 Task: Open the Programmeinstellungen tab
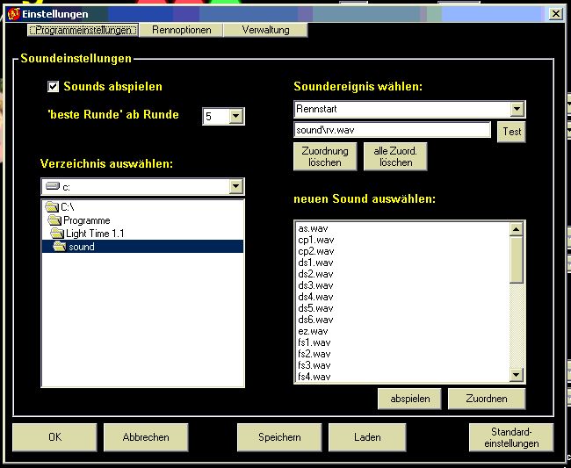(x=83, y=30)
